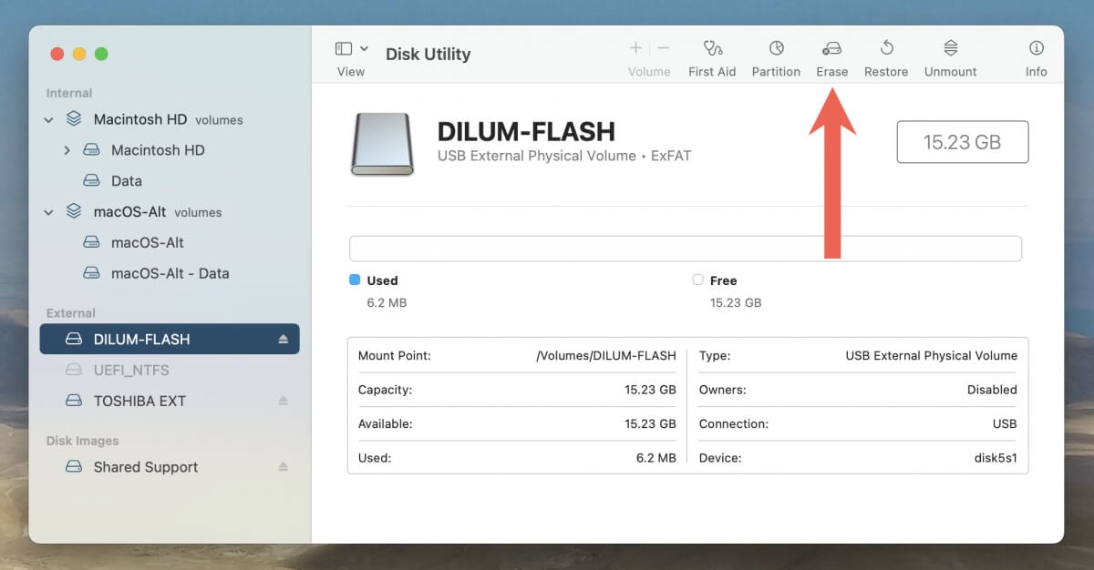This screenshot has width=1094, height=570.
Task: Add a volume with plus button
Action: [x=635, y=48]
